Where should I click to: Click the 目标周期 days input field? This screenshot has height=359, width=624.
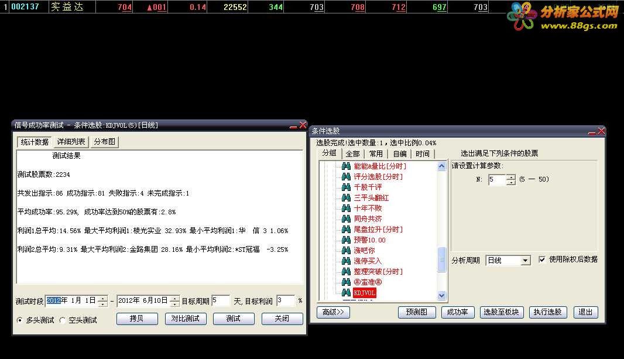coord(221,300)
